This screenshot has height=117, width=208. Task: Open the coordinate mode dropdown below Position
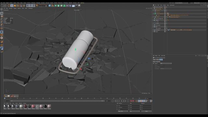click(123, 111)
